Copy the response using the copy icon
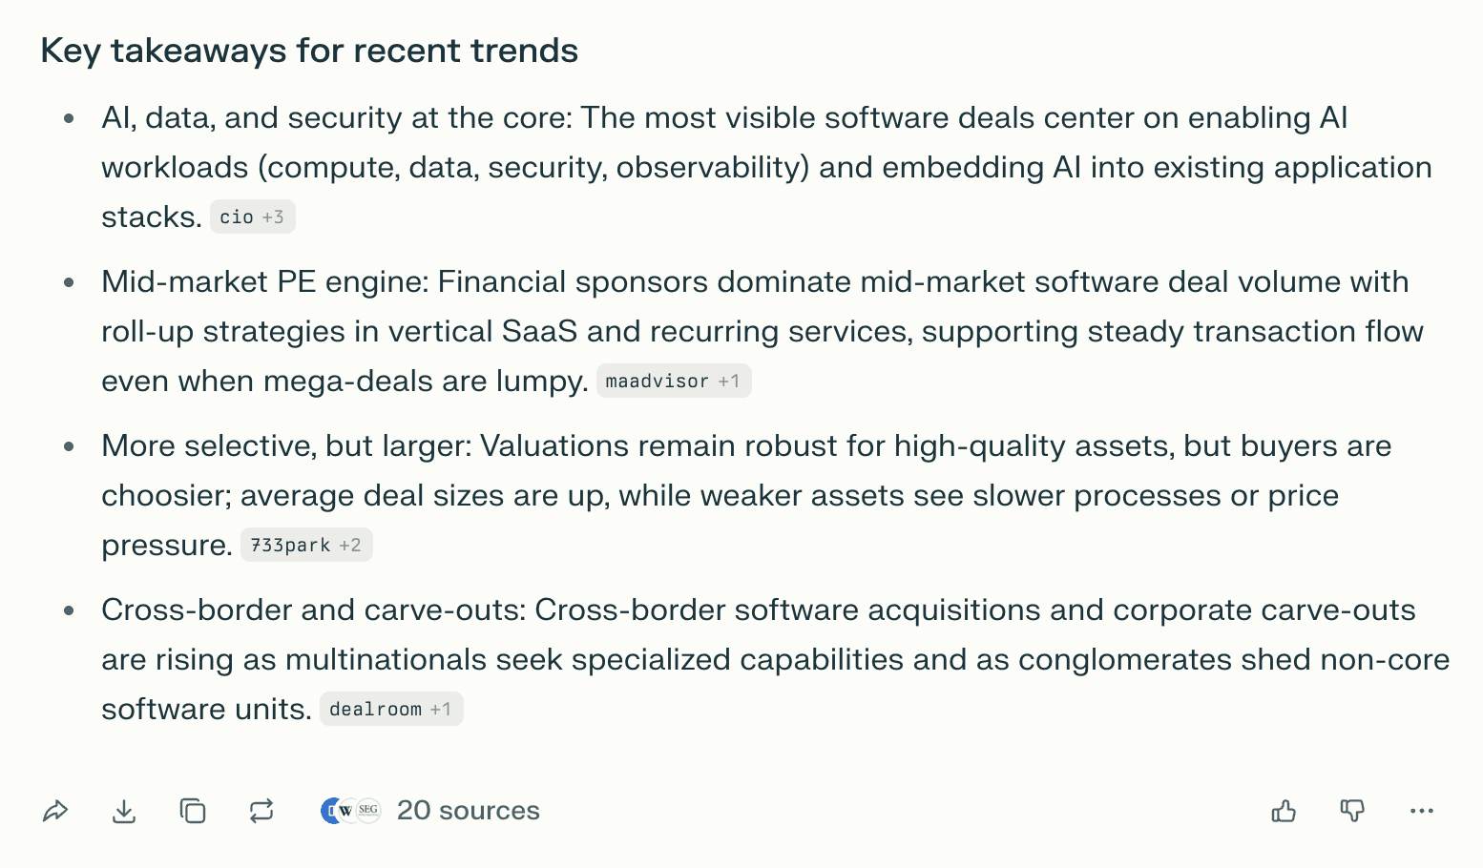The image size is (1483, 868). click(193, 810)
